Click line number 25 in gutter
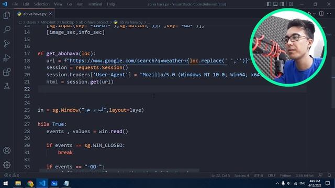The height and width of the screenshot is (188, 335). [27, 110]
